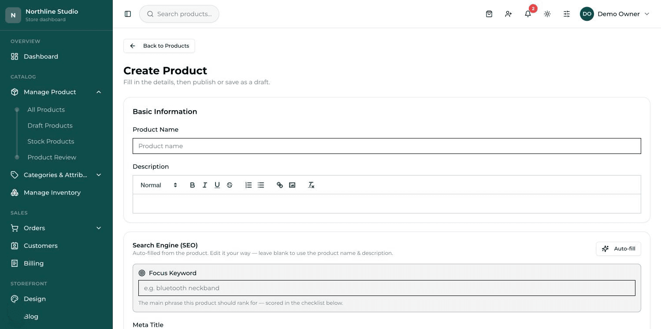Apply bold formatting in description editor
The image size is (661, 329).
click(x=192, y=185)
